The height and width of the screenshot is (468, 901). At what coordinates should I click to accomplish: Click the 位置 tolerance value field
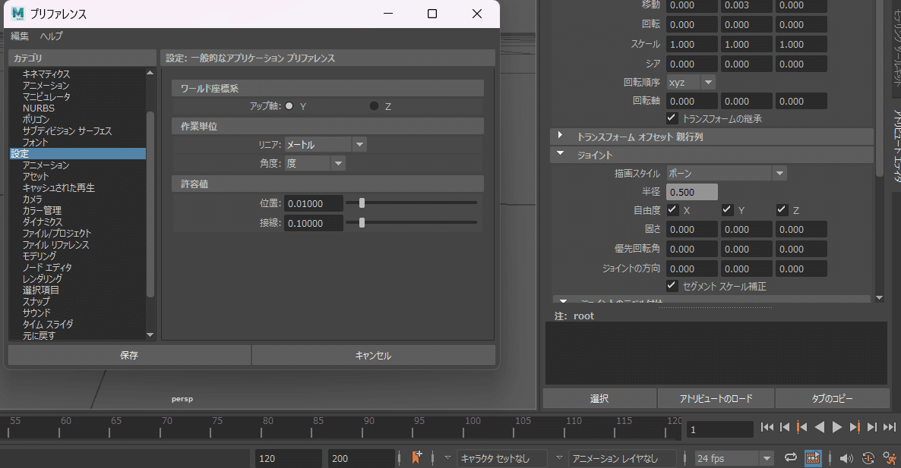coord(314,203)
